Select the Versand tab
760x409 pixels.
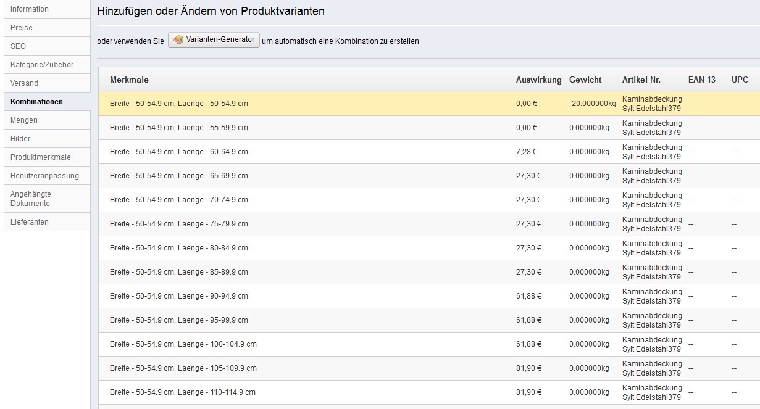[25, 83]
